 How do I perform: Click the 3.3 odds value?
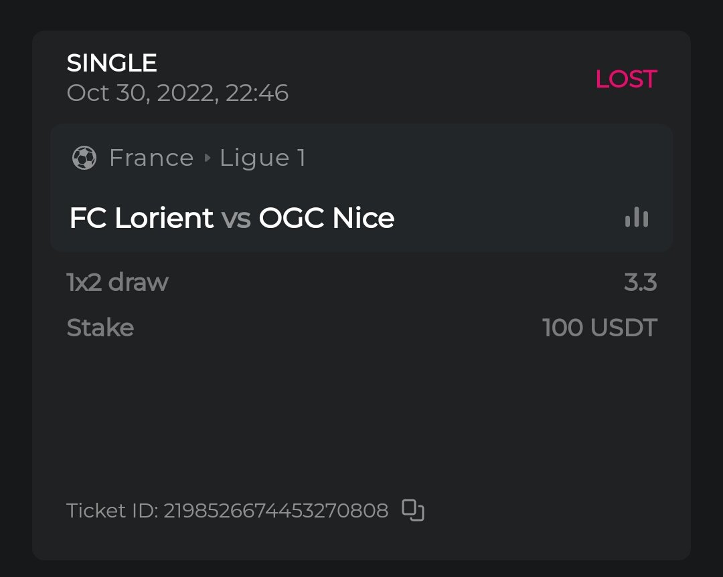[x=640, y=283]
